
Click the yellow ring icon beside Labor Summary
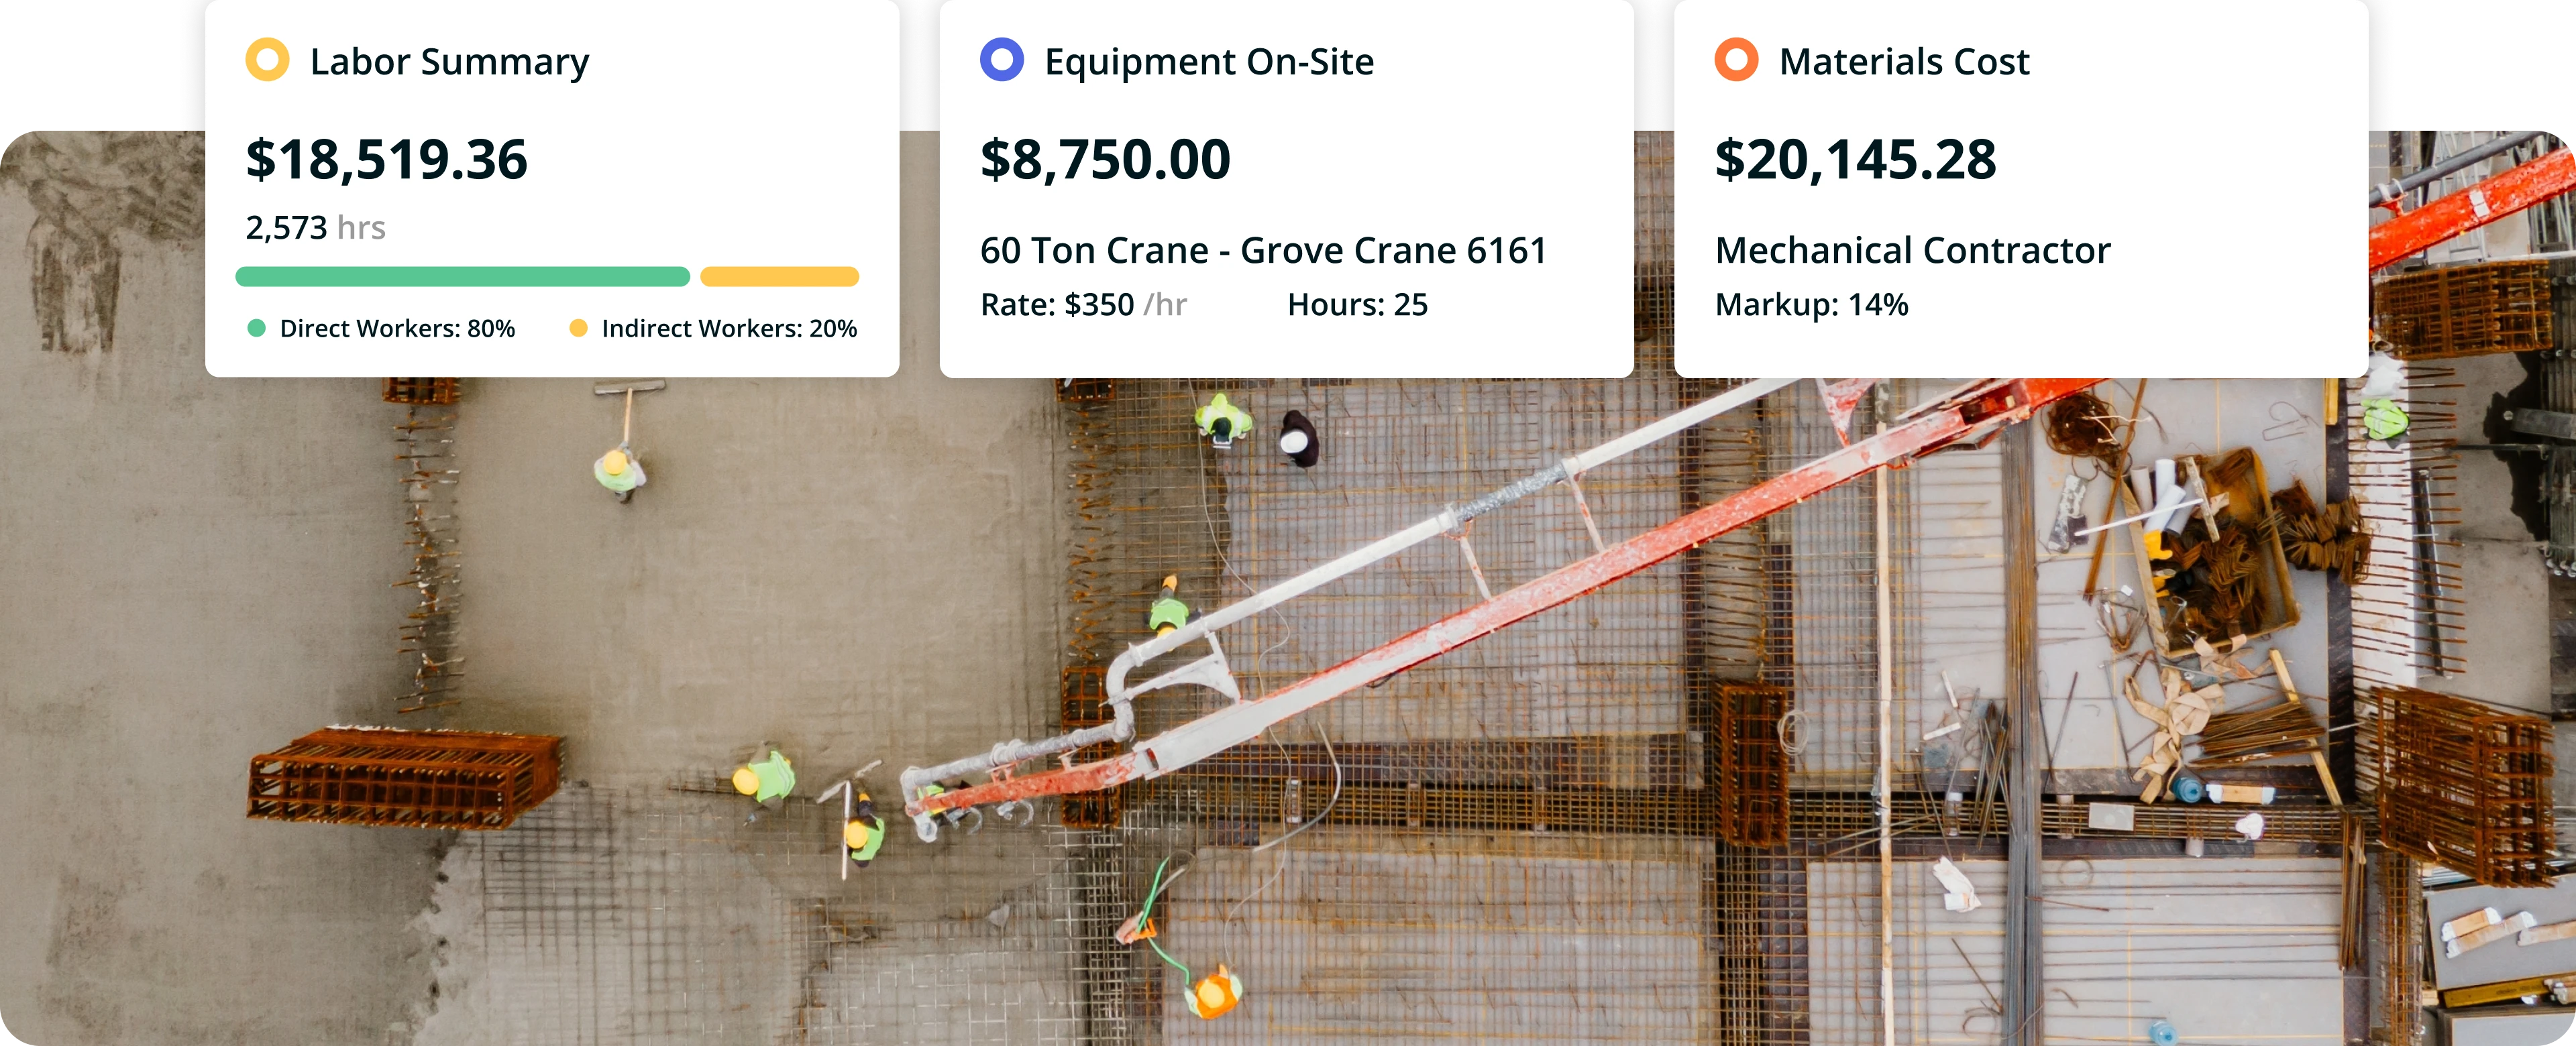pyautogui.click(x=267, y=60)
